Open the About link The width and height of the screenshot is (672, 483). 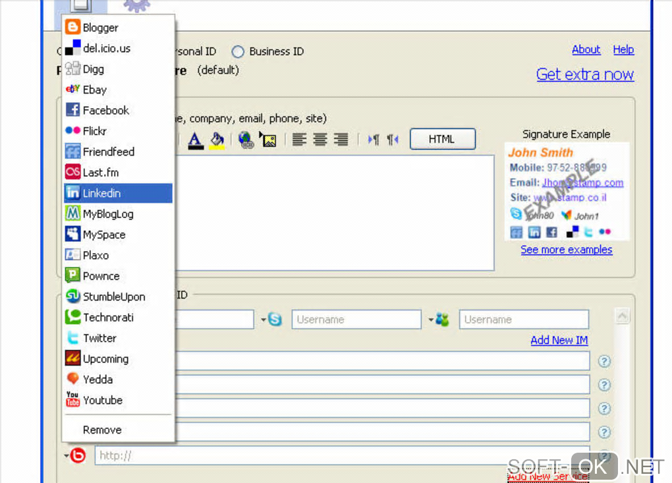[x=586, y=49]
